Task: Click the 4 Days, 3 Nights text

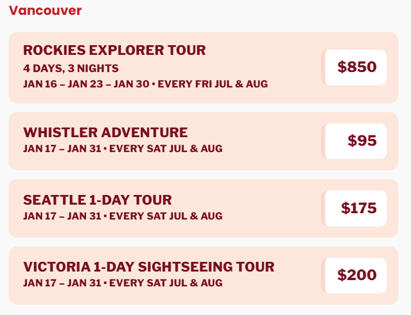Action: click(x=71, y=69)
